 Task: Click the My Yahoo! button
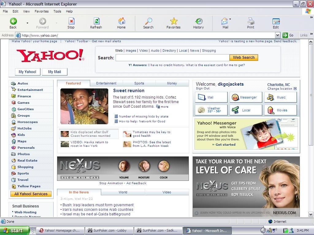pyautogui.click(x=27, y=72)
